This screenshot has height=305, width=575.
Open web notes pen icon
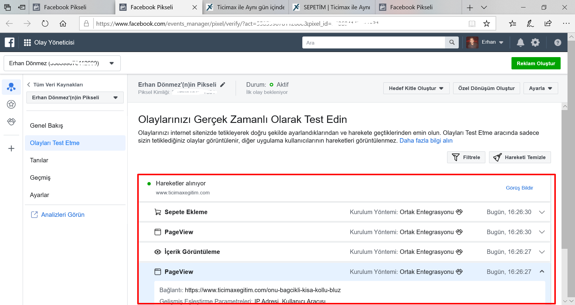530,23
